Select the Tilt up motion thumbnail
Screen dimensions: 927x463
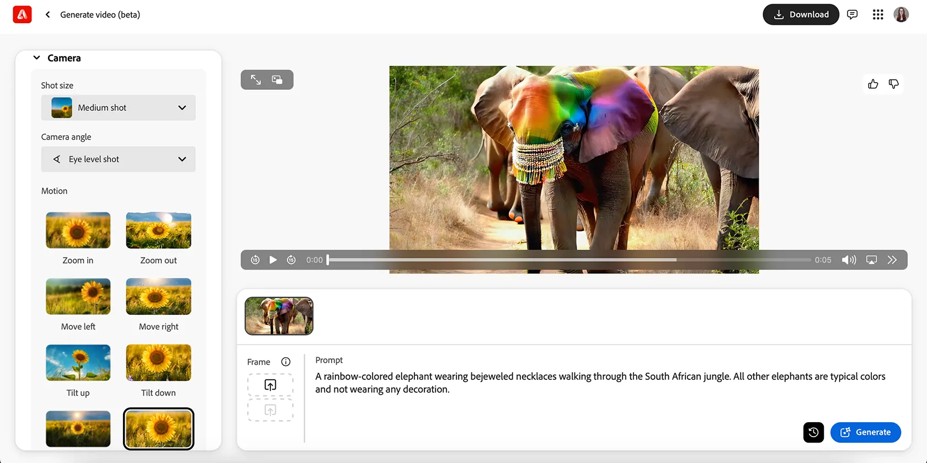(x=78, y=363)
